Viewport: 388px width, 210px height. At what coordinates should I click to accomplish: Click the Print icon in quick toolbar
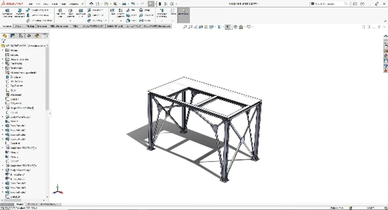click(x=124, y=4)
